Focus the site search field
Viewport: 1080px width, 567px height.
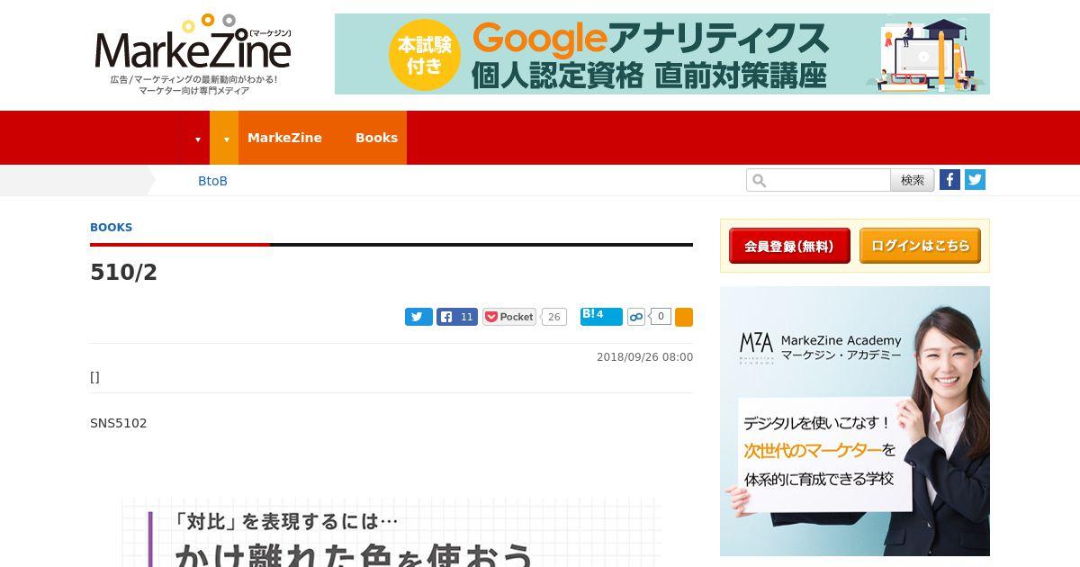pos(818,180)
